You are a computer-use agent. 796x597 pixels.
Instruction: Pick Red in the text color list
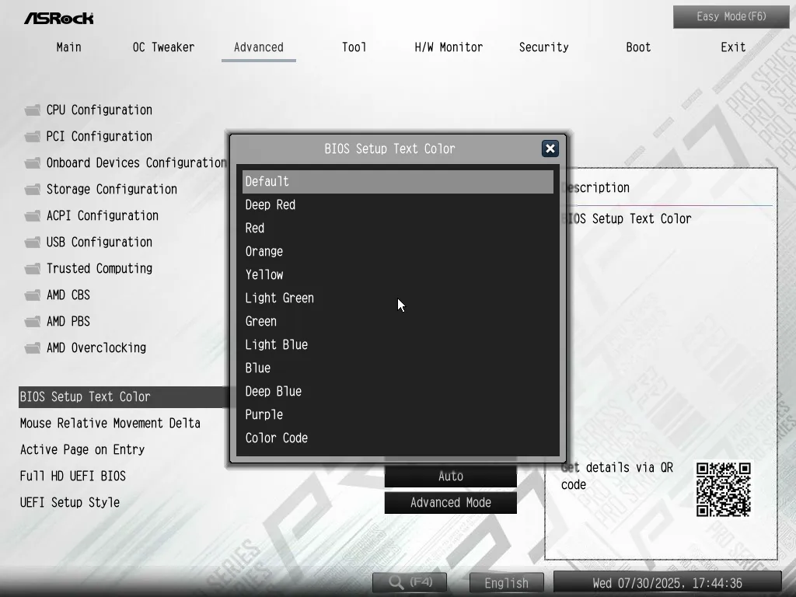[398, 229]
